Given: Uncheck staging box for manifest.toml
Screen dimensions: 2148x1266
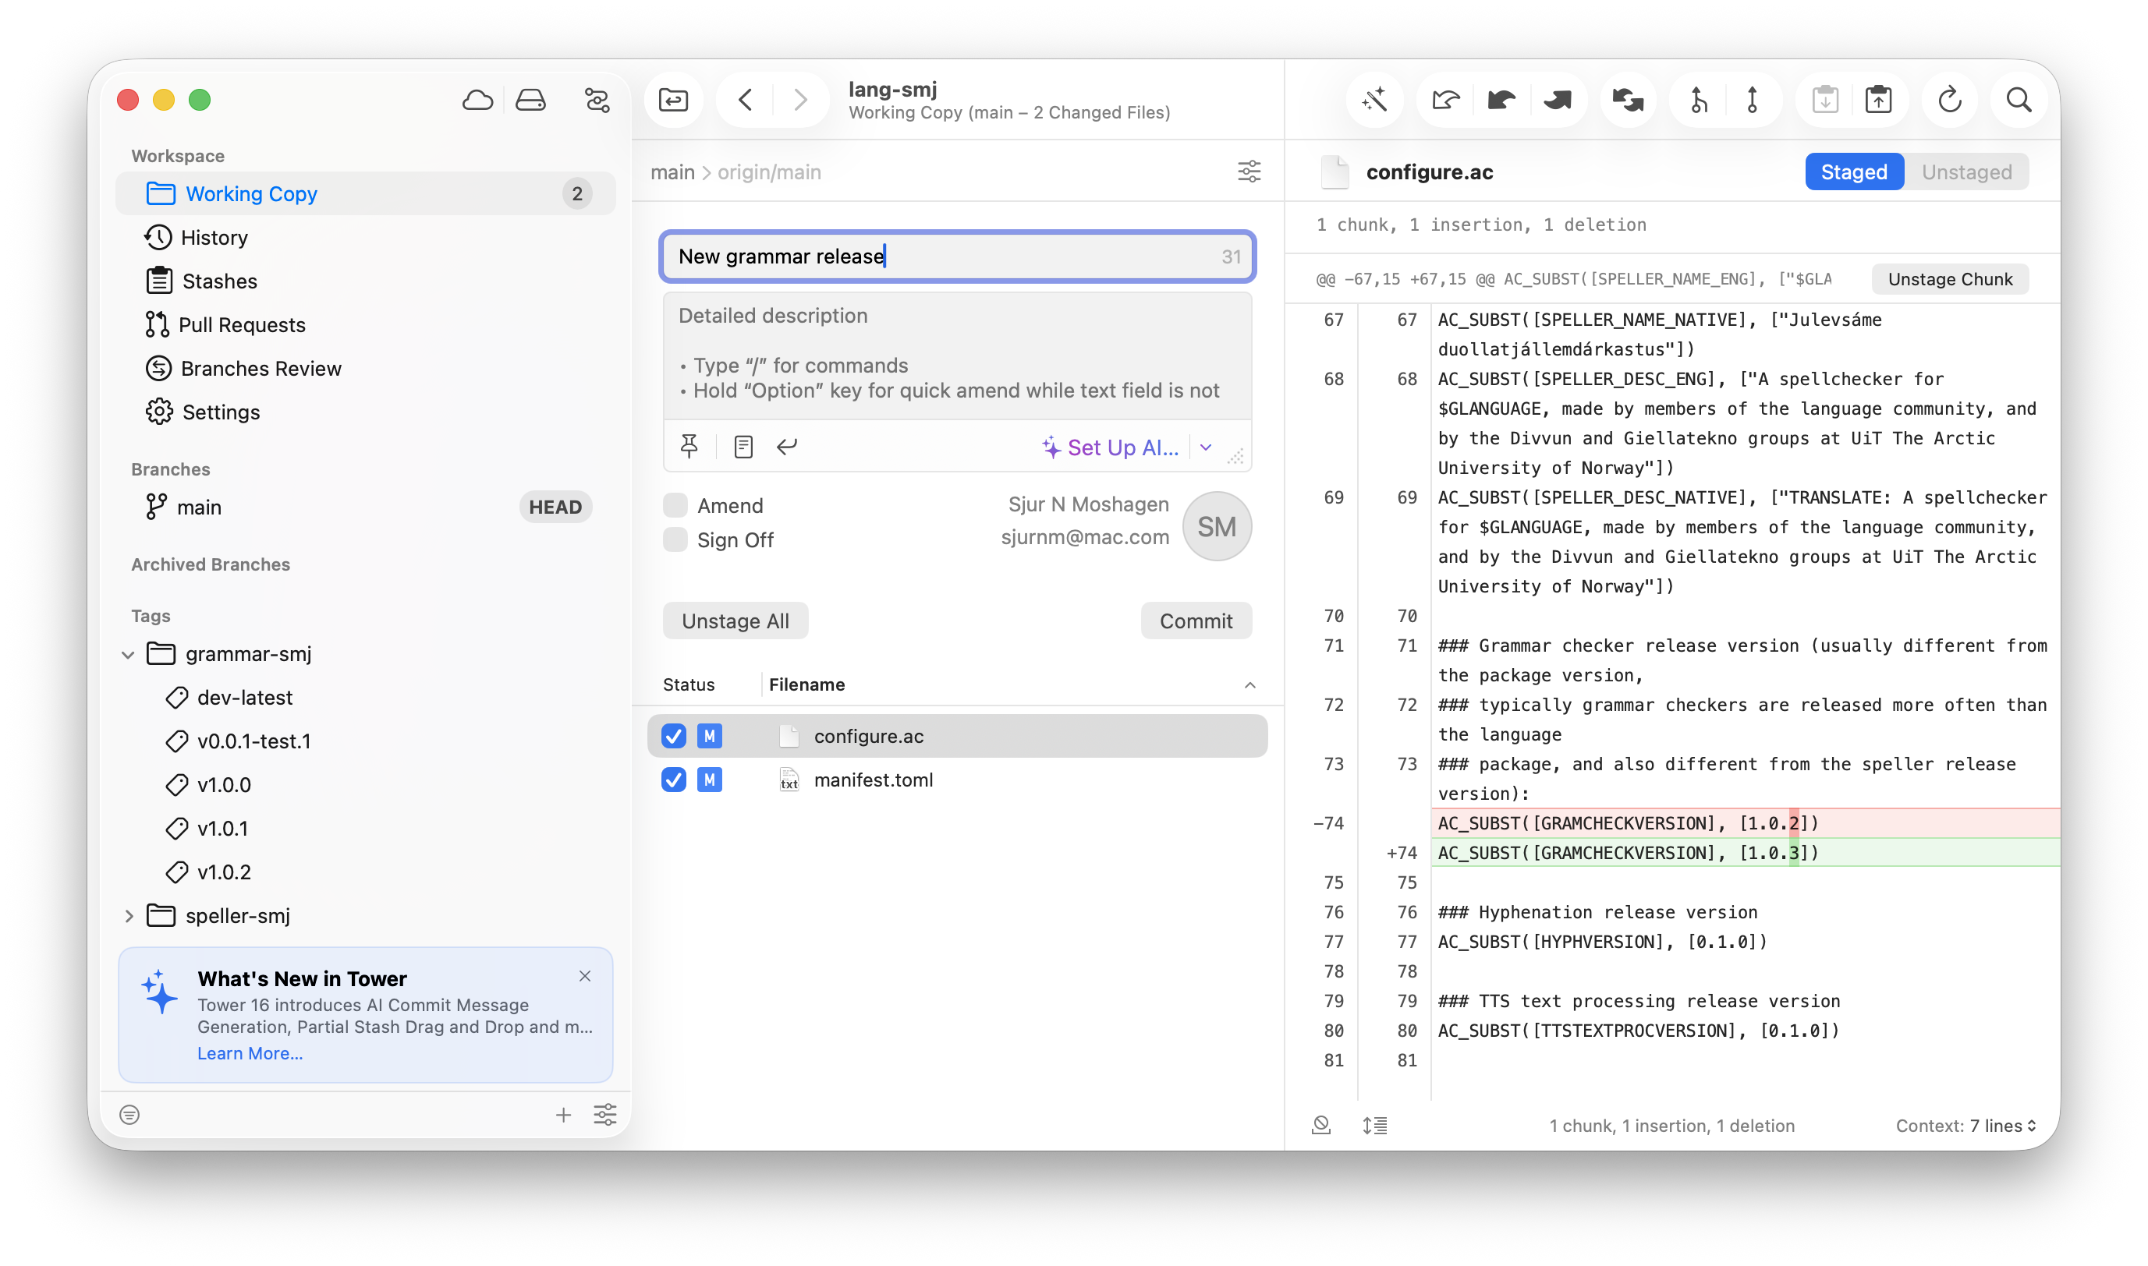Looking at the screenshot, I should pyautogui.click(x=673, y=780).
